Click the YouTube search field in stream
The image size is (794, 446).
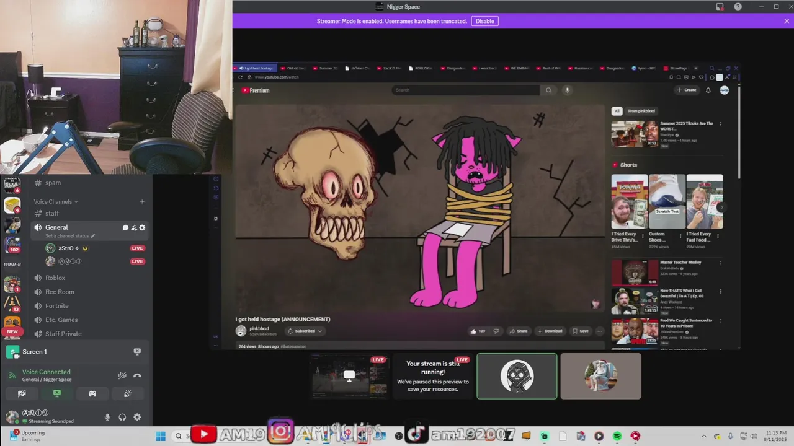pyautogui.click(x=465, y=90)
